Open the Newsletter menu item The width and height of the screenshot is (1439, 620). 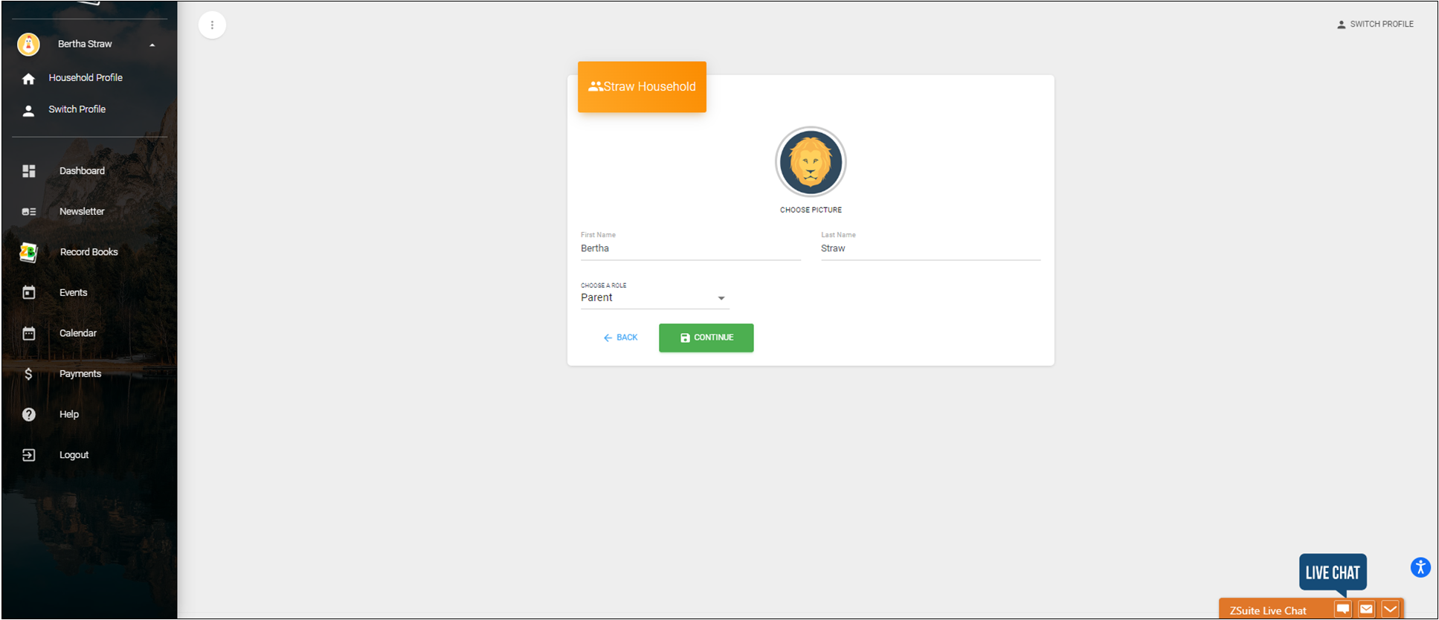pos(82,212)
